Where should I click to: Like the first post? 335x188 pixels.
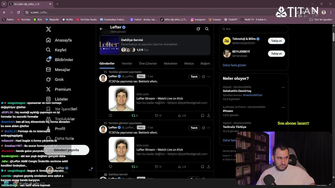coord(158,115)
